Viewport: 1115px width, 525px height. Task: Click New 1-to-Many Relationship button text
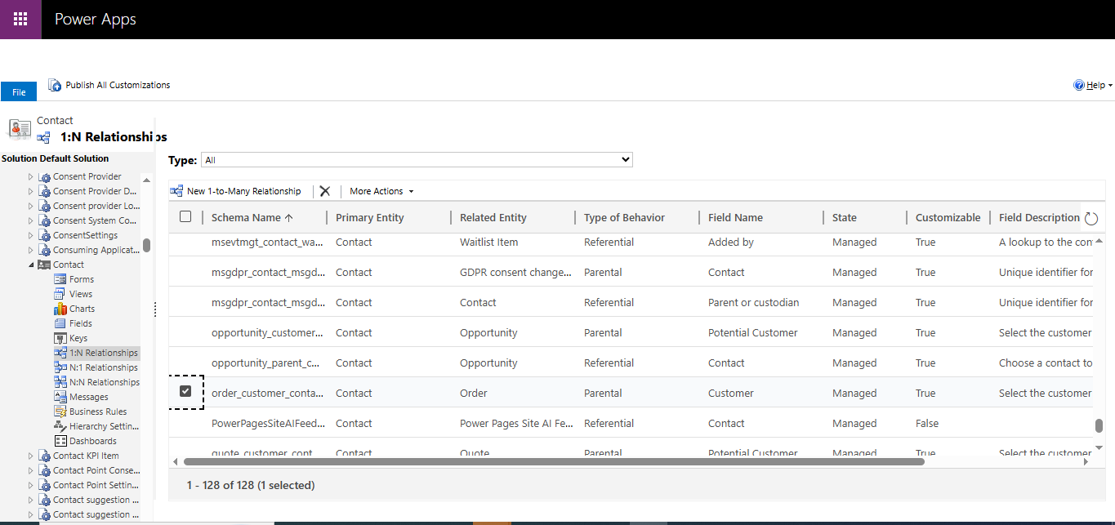pos(244,191)
